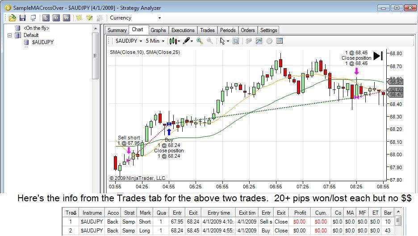Screen dimensions: 418x236
Task: Switch to the Periods tab
Action: point(228,30)
